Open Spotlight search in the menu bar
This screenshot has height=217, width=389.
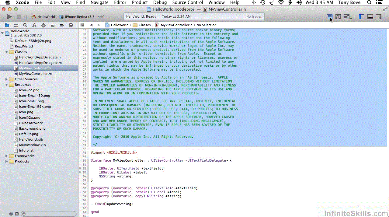pyautogui.click(x=369, y=2)
